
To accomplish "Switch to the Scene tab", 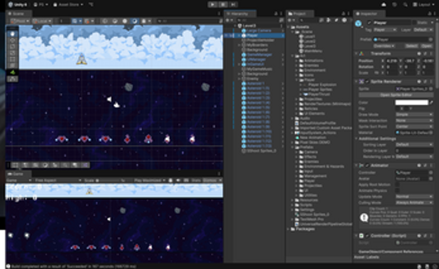I will [x=18, y=13].
